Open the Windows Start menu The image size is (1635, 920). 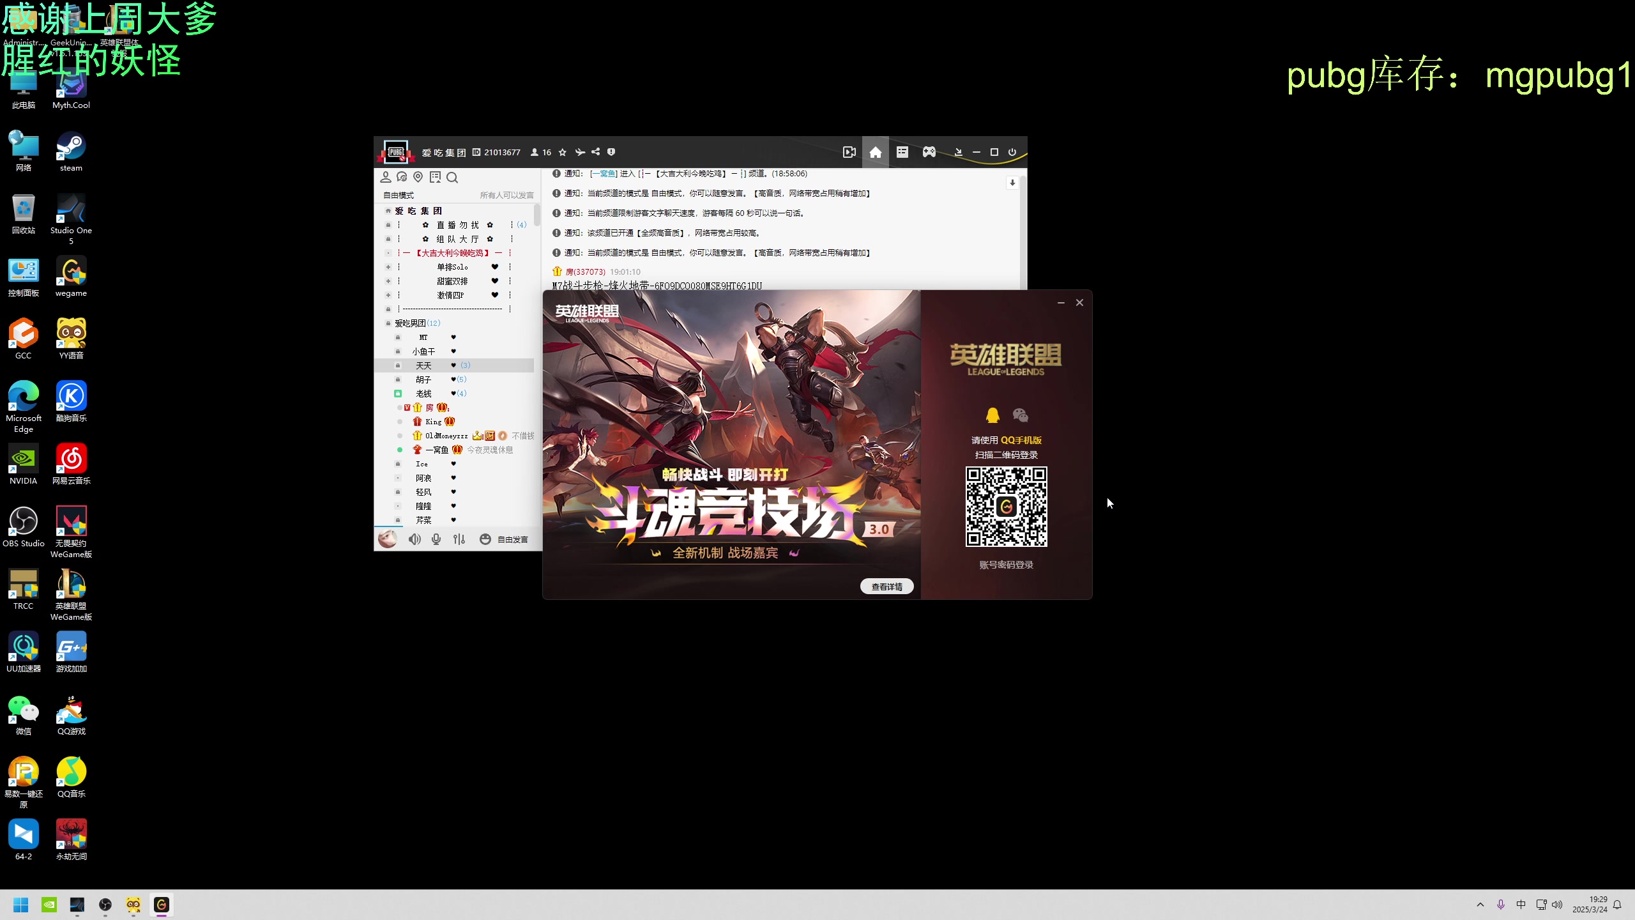(x=21, y=905)
